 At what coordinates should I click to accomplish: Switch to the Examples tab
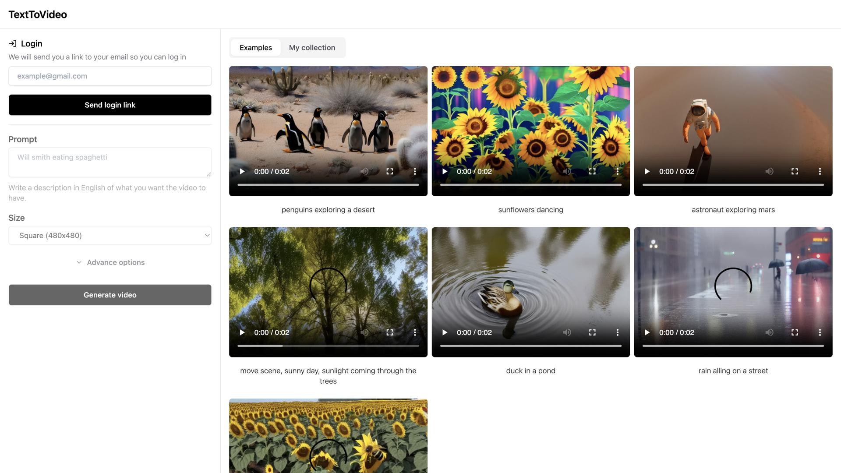tap(256, 47)
